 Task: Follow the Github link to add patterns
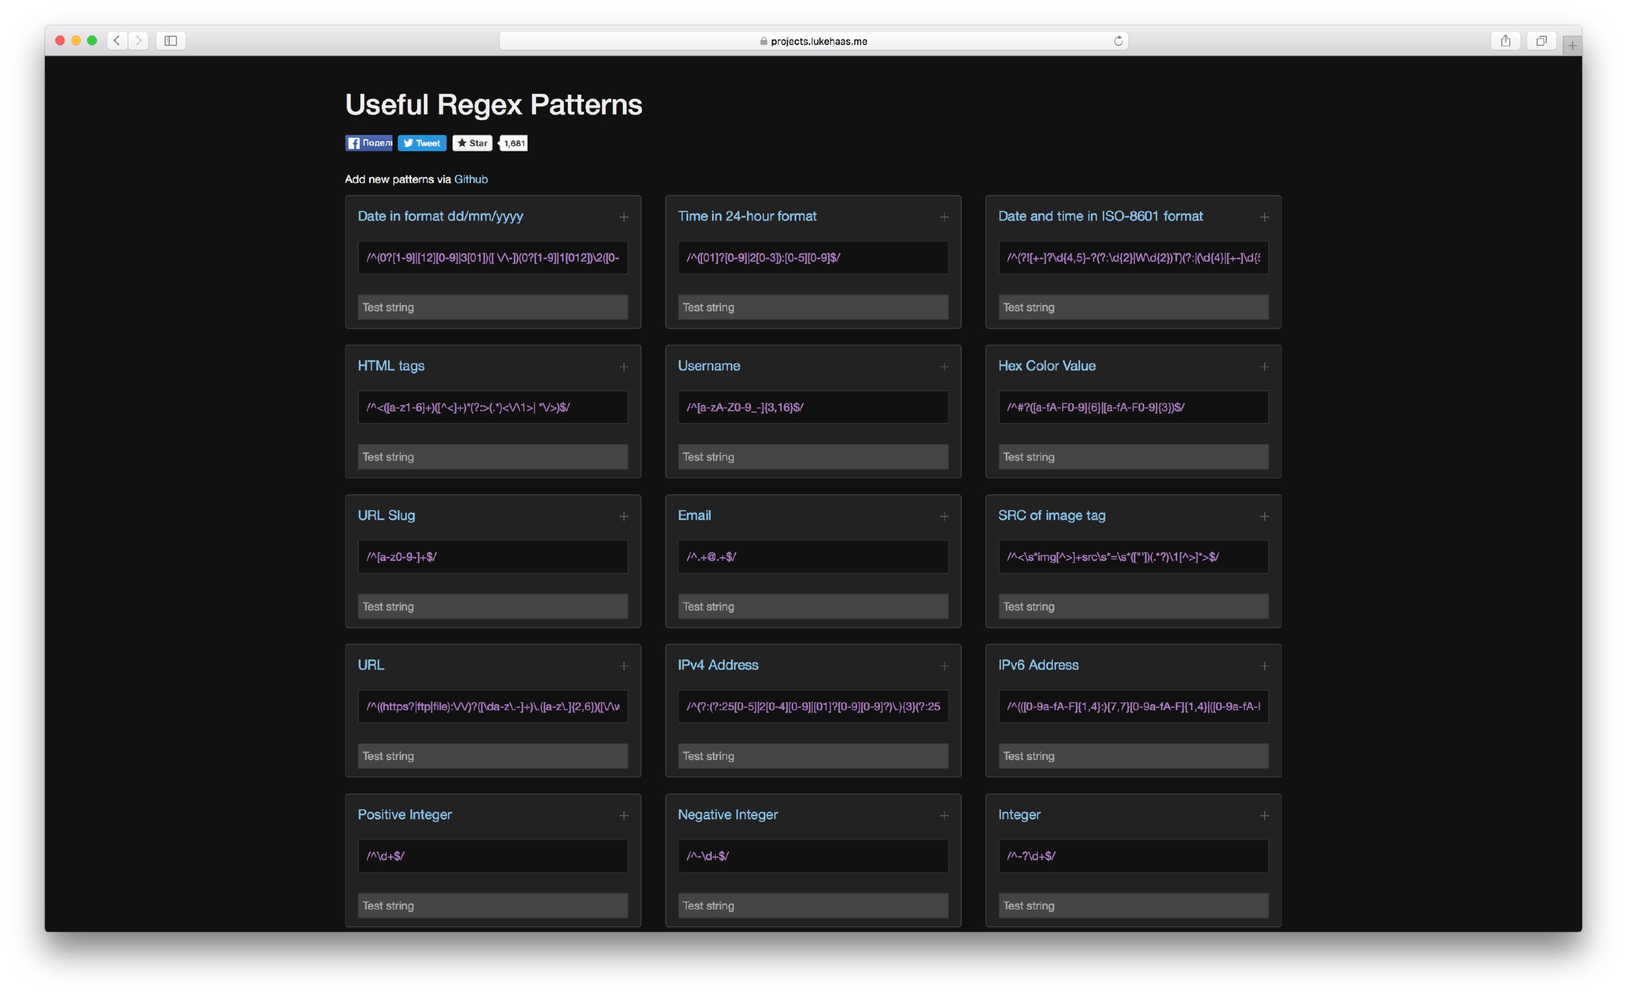pyautogui.click(x=470, y=179)
